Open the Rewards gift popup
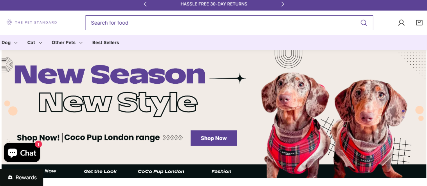Image resolution: width=427 pixels, height=186 pixels. pos(22,177)
